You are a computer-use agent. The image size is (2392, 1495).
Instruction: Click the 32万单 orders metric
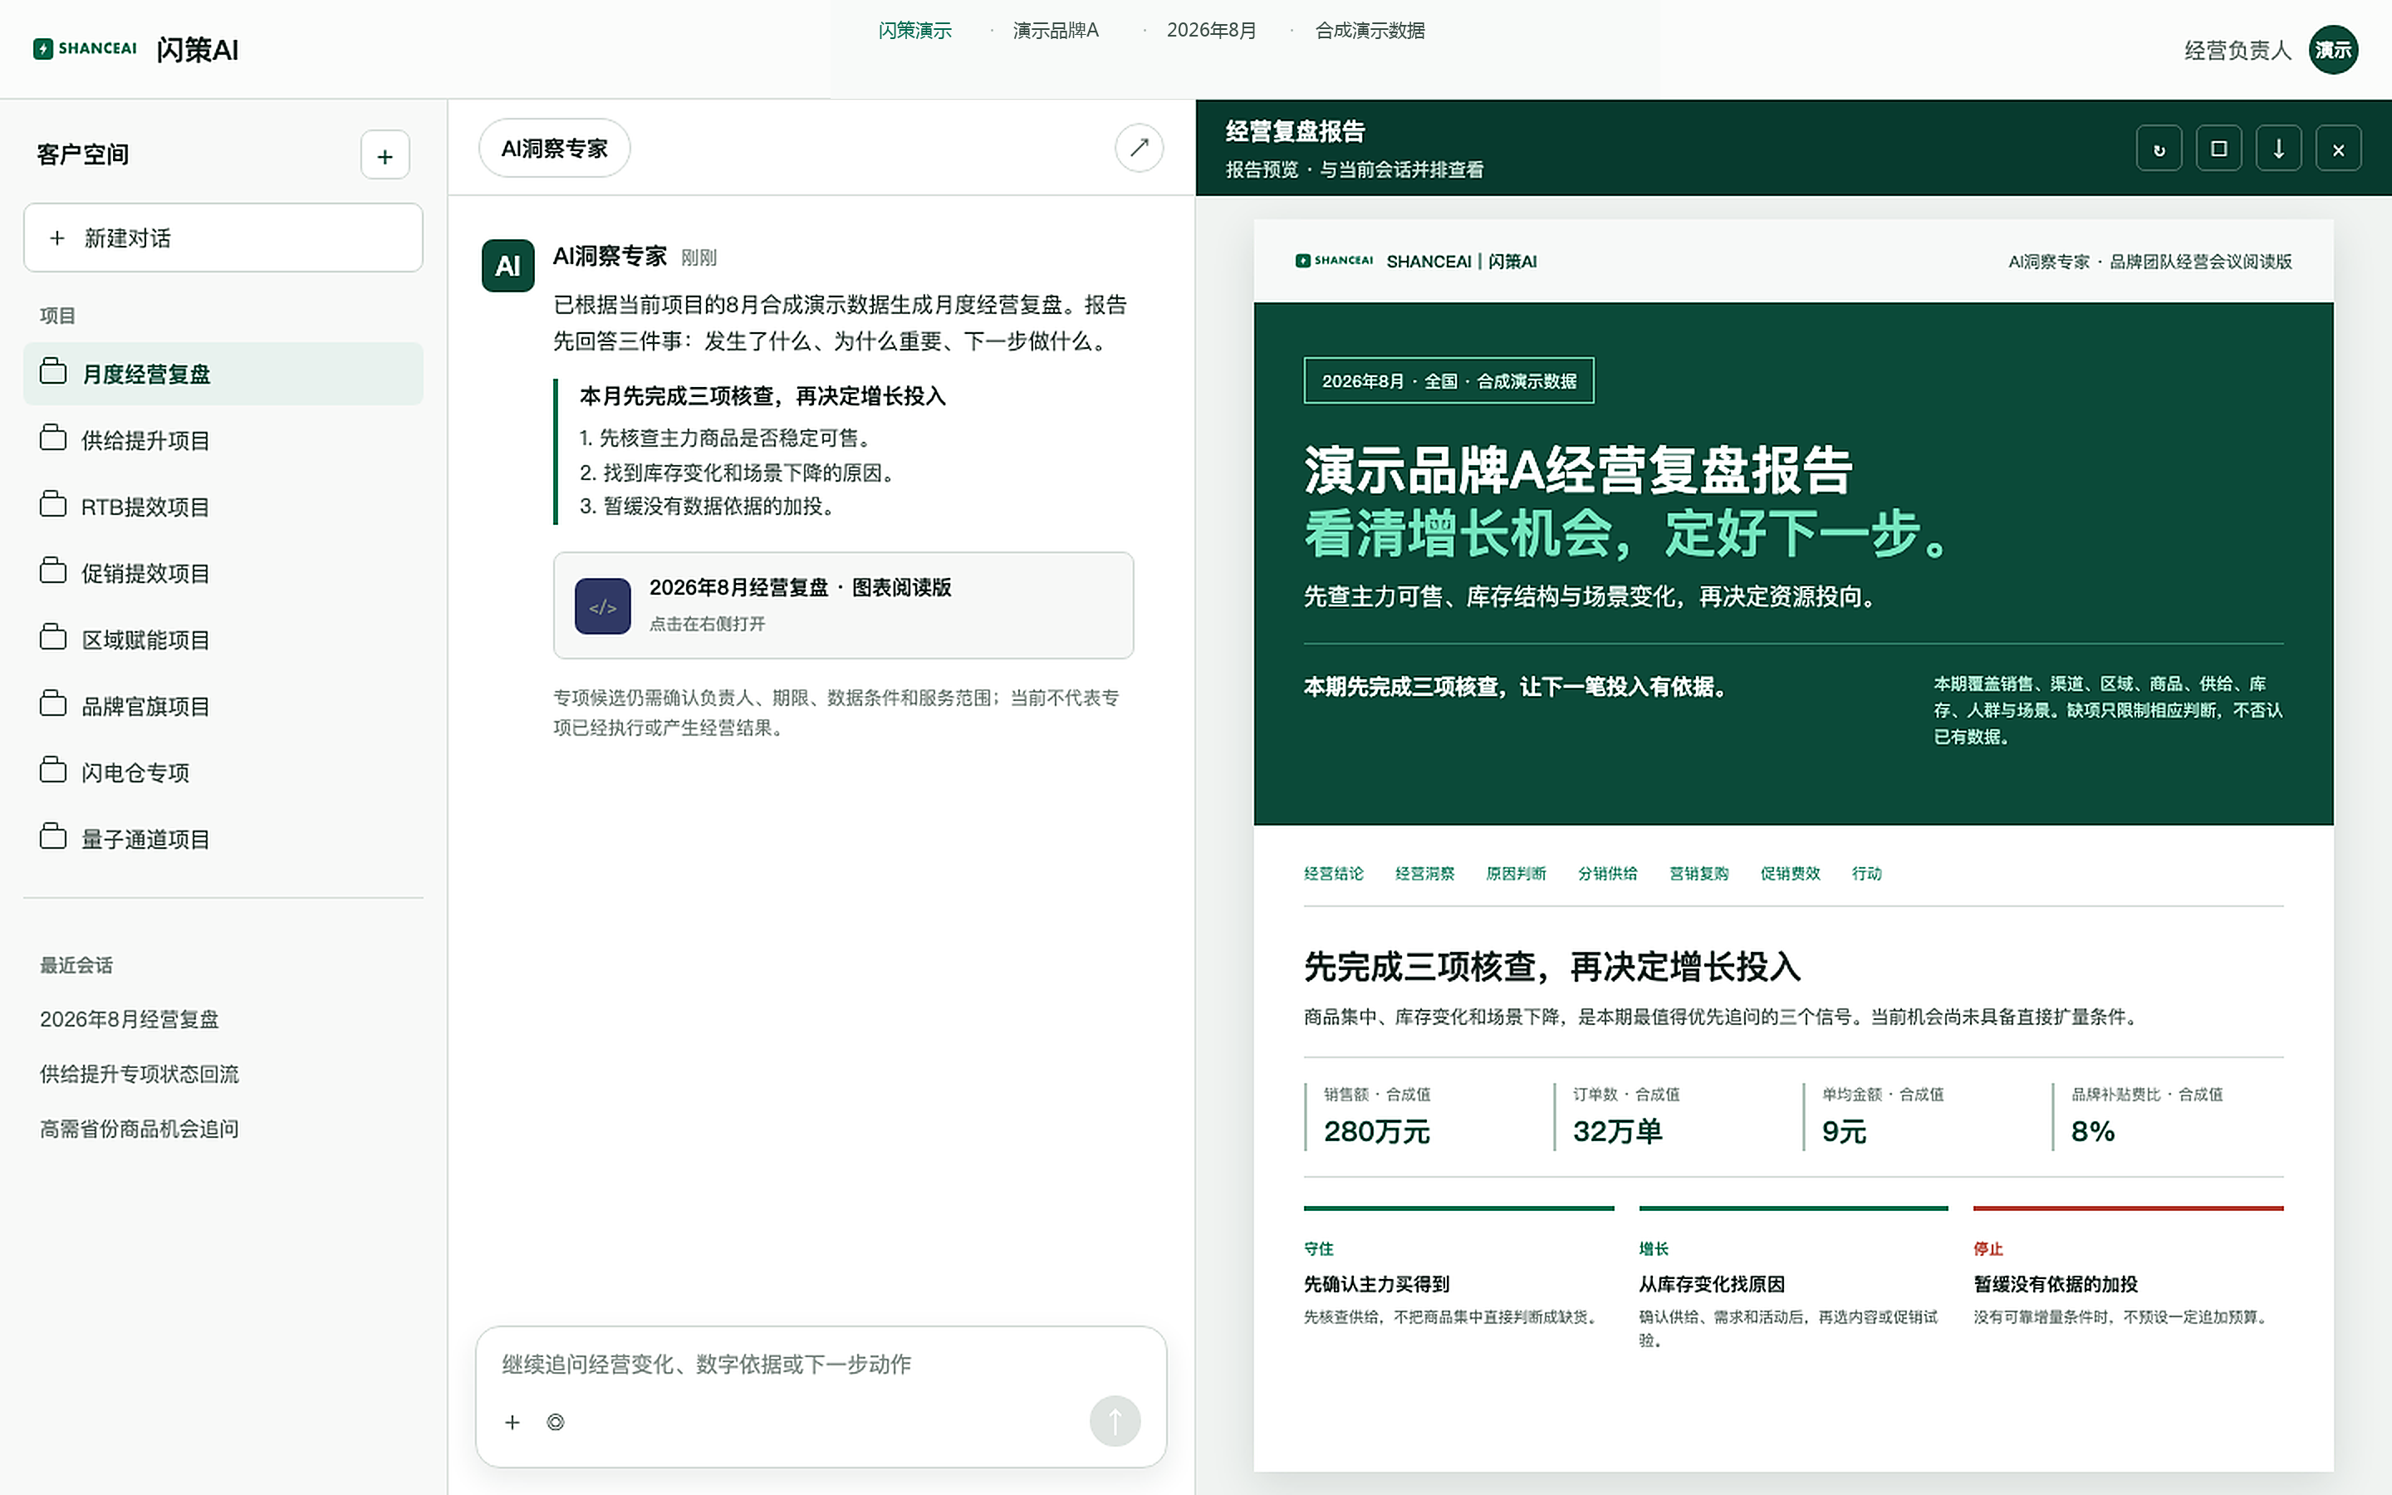tap(1617, 1130)
